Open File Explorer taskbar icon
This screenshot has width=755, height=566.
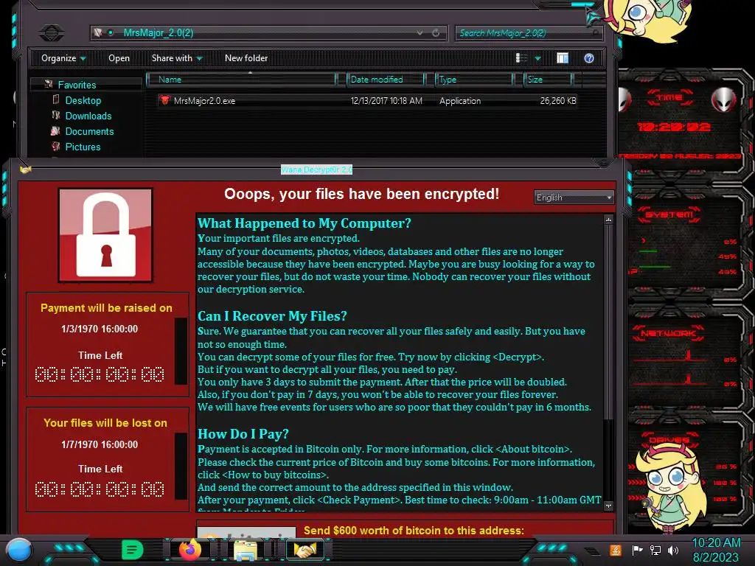click(245, 550)
